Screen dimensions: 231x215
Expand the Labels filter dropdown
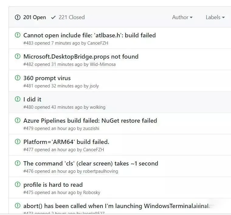(x=215, y=17)
